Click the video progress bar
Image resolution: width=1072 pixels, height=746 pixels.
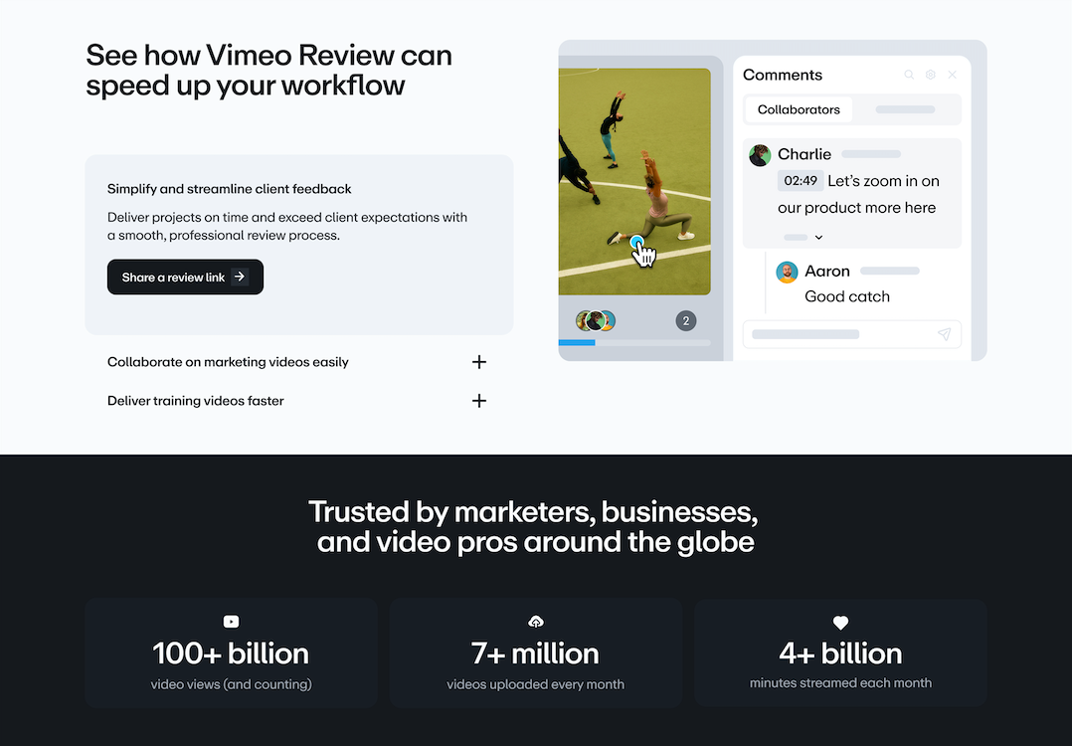tap(634, 342)
